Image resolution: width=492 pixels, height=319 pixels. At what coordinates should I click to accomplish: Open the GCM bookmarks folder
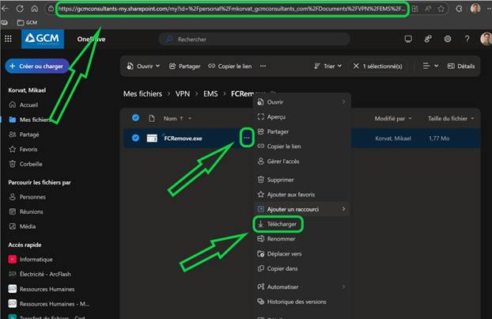tap(28, 22)
